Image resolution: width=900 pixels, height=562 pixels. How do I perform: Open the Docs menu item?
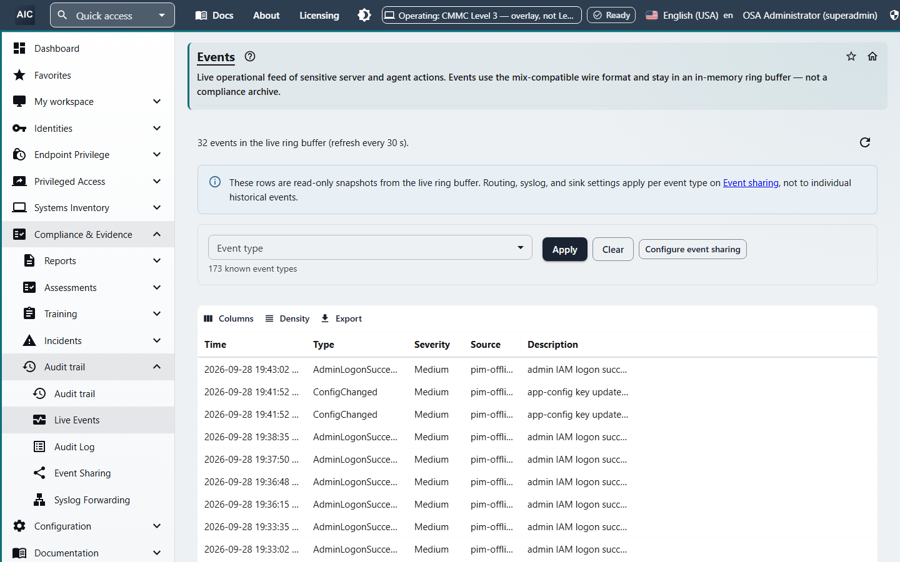click(x=214, y=15)
